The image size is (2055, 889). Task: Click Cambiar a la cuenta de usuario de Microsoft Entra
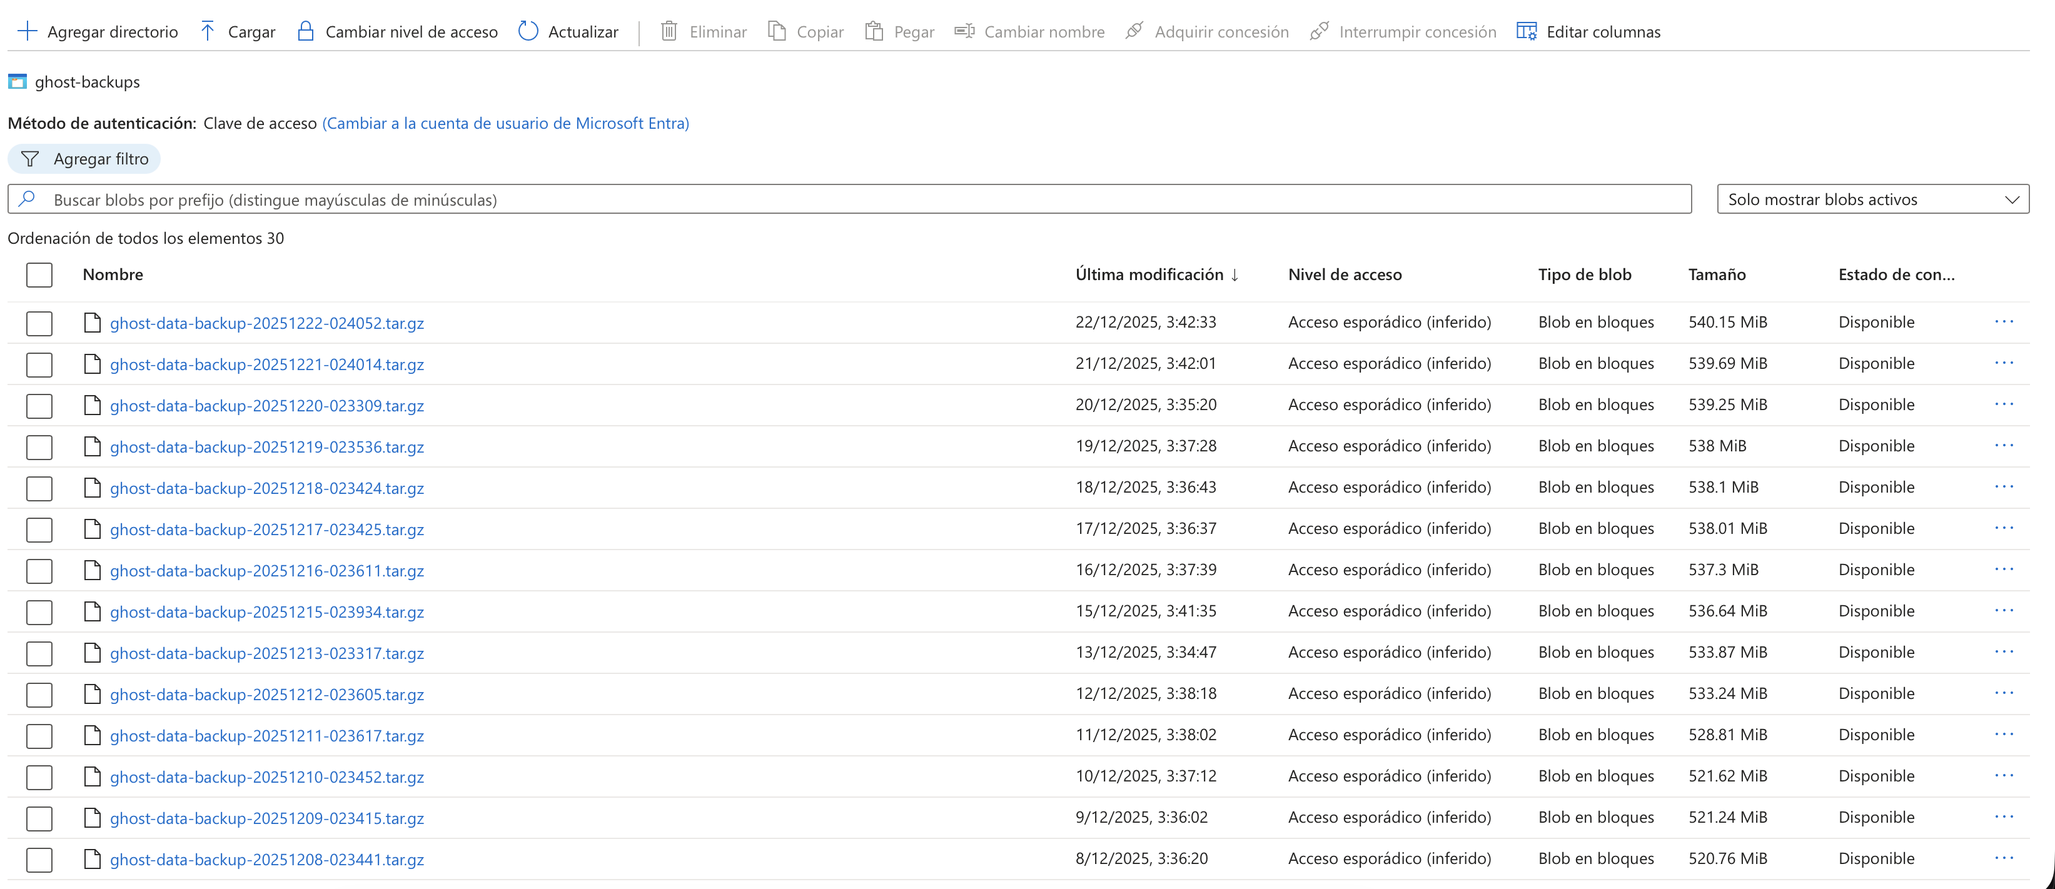[506, 123]
